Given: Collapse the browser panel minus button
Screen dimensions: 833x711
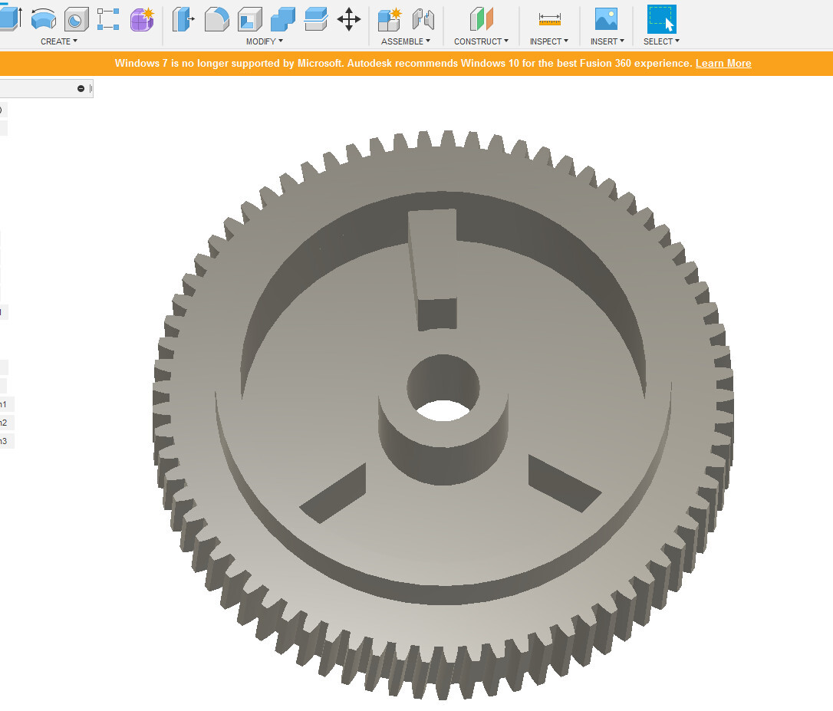Looking at the screenshot, I should (x=81, y=89).
